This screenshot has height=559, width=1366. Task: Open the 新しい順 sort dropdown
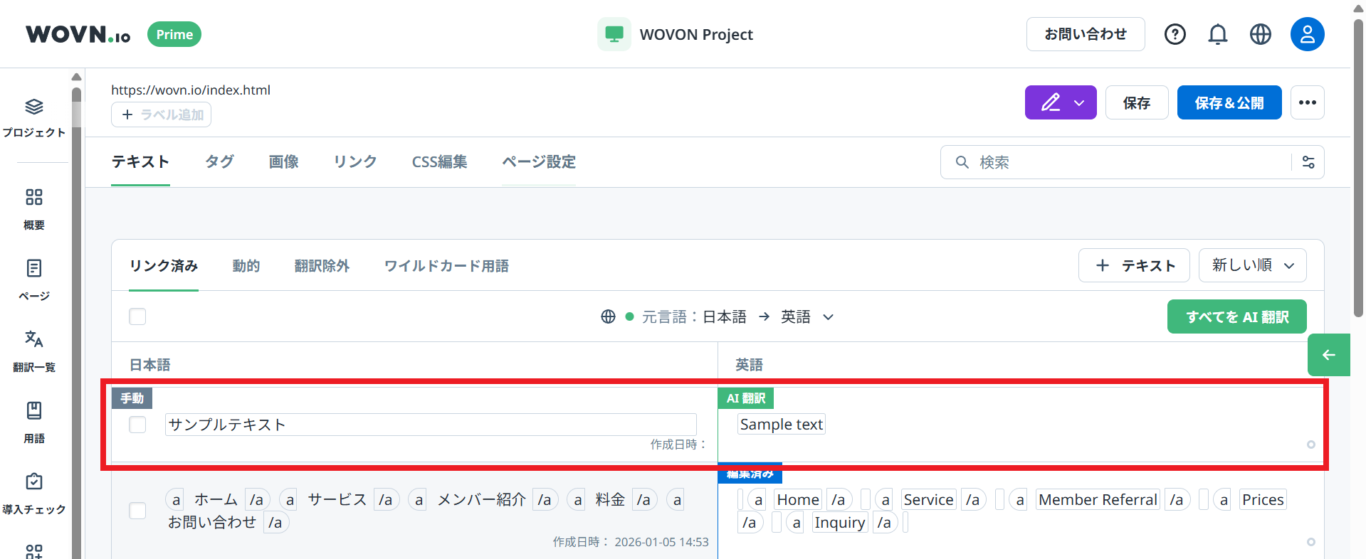(x=1252, y=265)
